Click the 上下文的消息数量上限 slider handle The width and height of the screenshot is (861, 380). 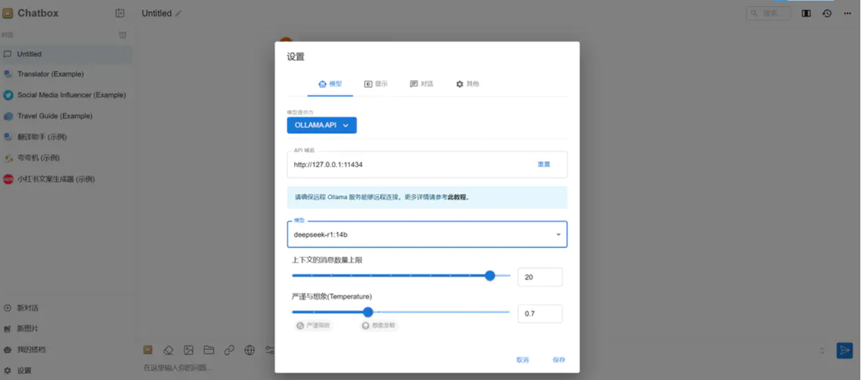[490, 275]
